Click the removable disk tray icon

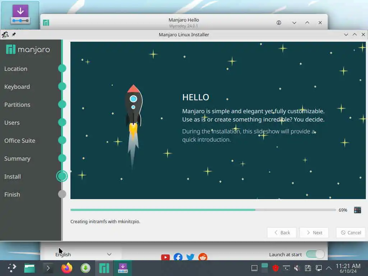click(308, 268)
